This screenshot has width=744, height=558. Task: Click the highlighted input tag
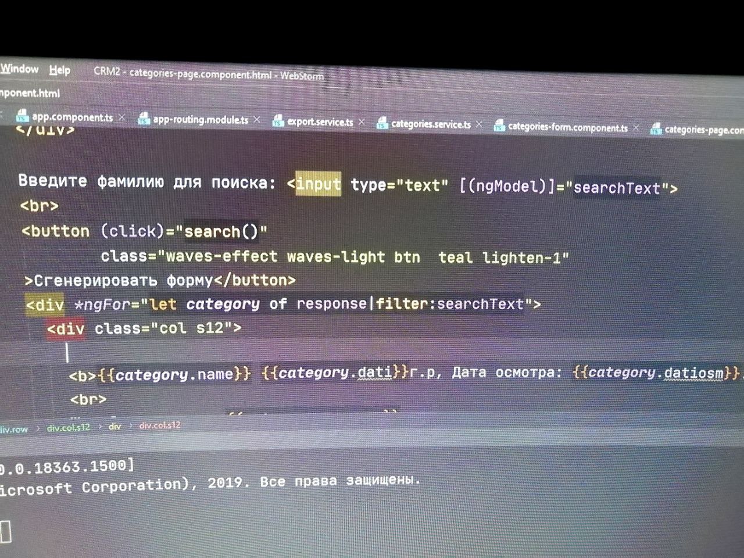coord(319,184)
